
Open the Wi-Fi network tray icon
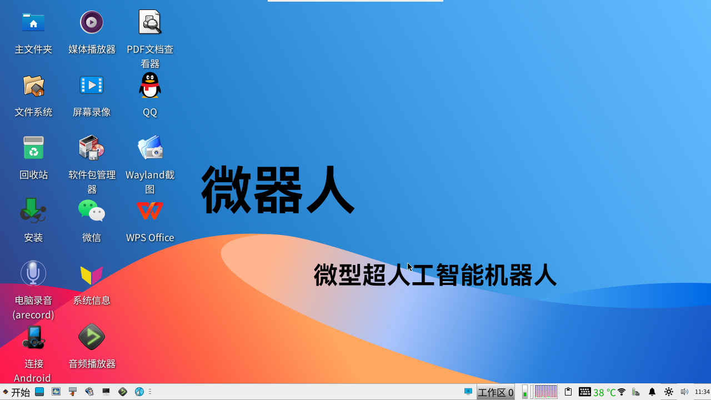(622, 392)
